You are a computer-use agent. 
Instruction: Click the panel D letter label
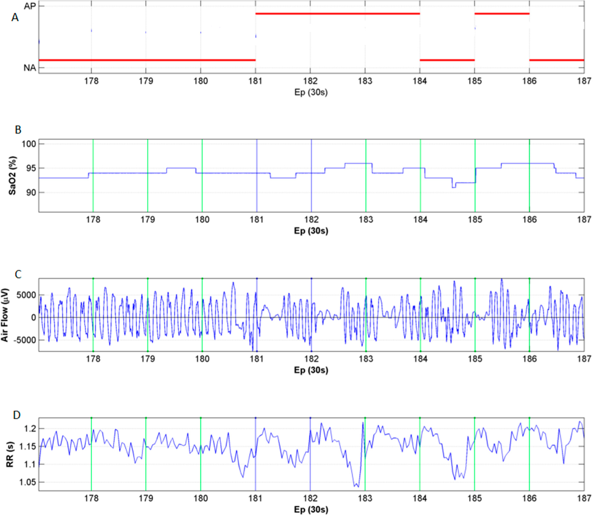pos(17,415)
